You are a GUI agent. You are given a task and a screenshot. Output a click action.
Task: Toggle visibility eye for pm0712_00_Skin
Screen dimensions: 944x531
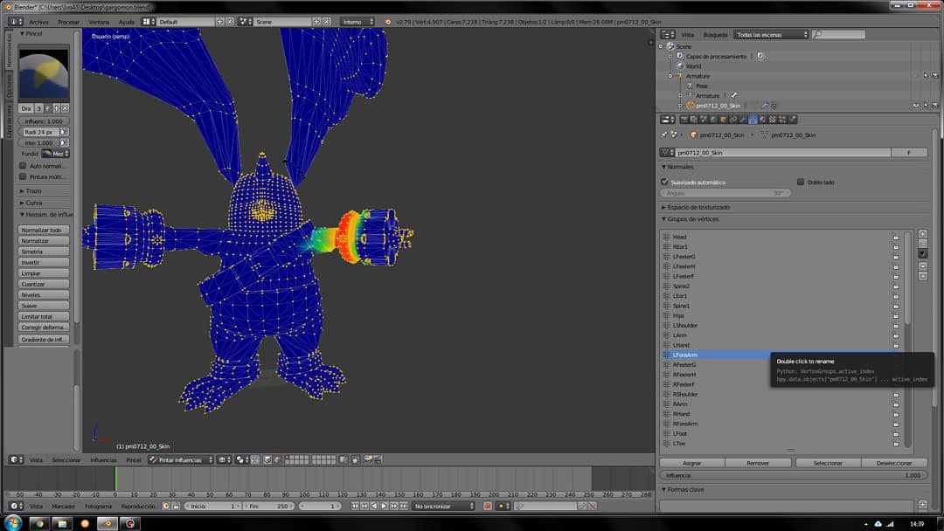click(x=916, y=105)
